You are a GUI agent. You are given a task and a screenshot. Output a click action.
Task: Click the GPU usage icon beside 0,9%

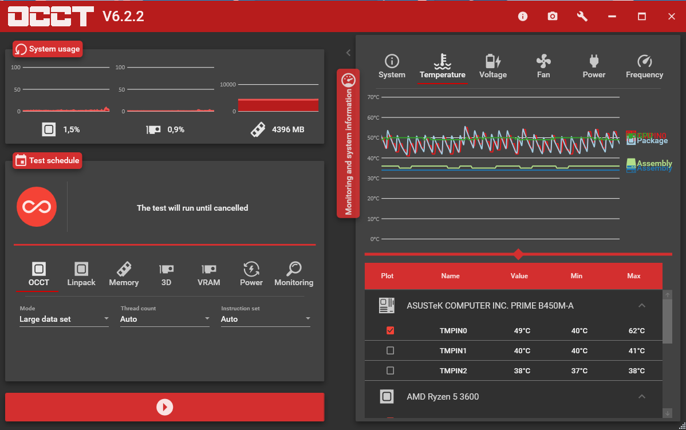[x=153, y=129]
